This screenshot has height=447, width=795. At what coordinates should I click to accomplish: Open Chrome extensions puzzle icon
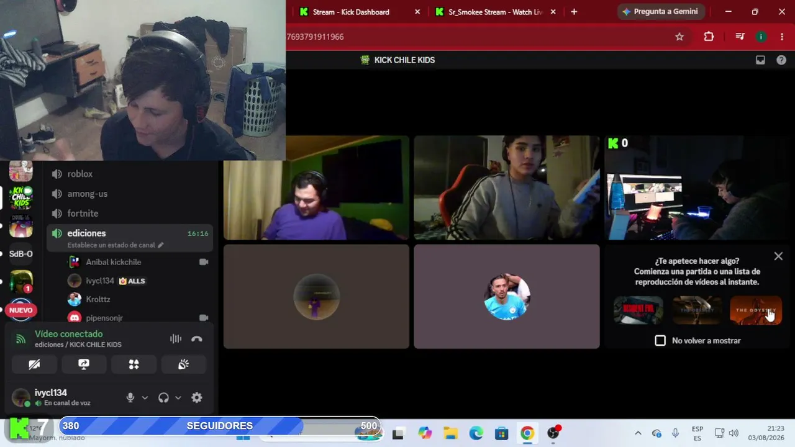point(709,37)
